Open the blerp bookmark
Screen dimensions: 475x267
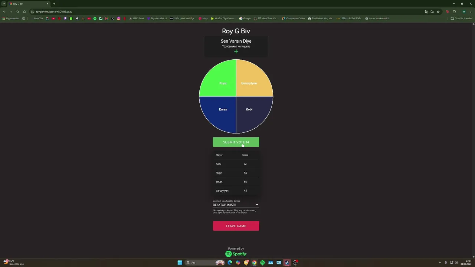(x=203, y=19)
